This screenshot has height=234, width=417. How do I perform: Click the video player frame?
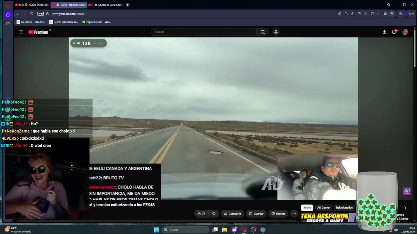[213, 119]
